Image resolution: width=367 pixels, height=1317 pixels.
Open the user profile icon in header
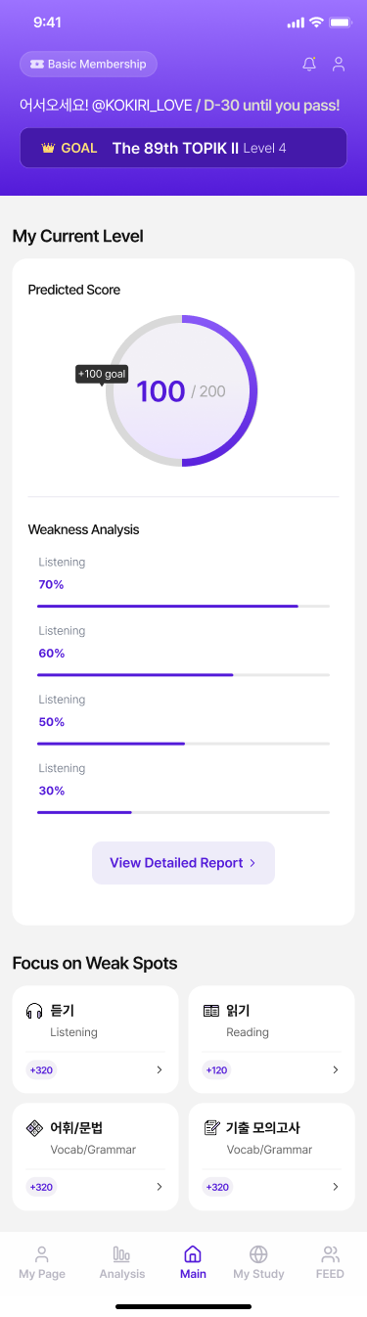[x=339, y=65]
